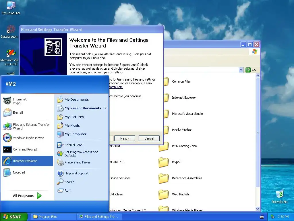Image resolution: width=294 pixels, height=221 pixels.
Task: Open Microsoft Visual C++ 6.0 desktop shortcut
Action: click(x=10, y=58)
